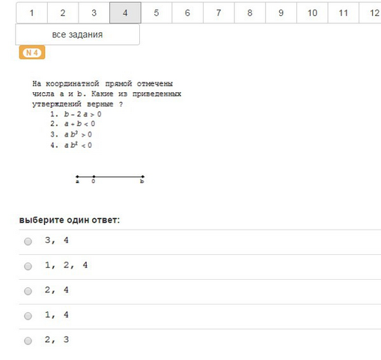This screenshot has width=381, height=360.
Task: Open question tab 11
Action: pos(344,13)
